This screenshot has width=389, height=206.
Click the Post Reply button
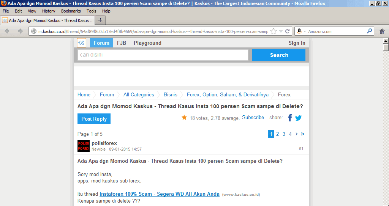coord(94,119)
